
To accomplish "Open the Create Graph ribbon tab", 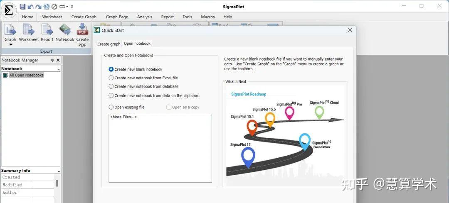I will [84, 17].
